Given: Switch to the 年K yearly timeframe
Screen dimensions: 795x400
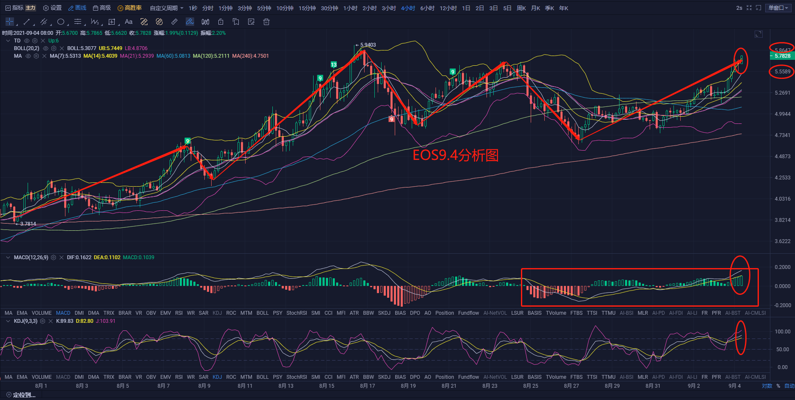Looking at the screenshot, I should 563,8.
